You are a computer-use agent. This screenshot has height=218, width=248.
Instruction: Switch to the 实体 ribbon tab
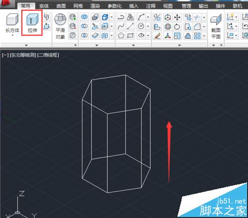44,6
